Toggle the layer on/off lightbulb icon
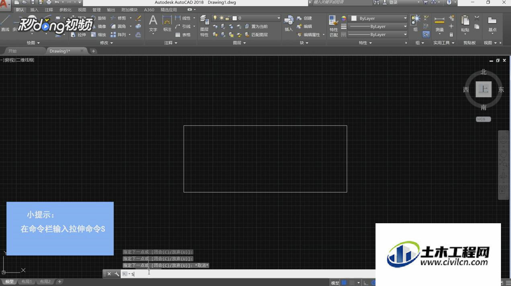The image size is (511, 286). (x=215, y=18)
